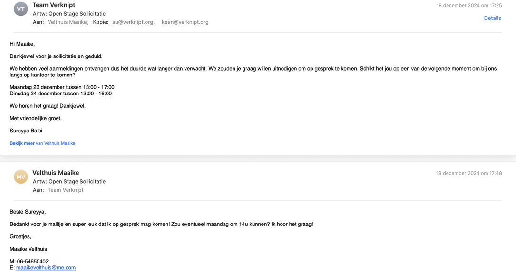The height and width of the screenshot is (272, 516).
Task: Open Details of the first message
Action: click(x=492, y=18)
